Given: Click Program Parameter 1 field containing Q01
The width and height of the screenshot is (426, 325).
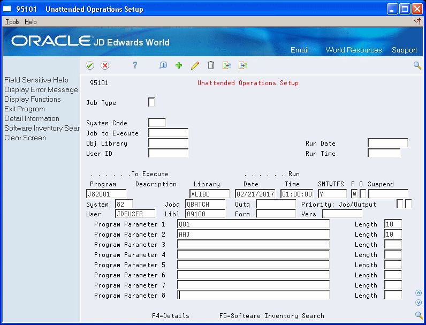Looking at the screenshot, I should [253, 224].
